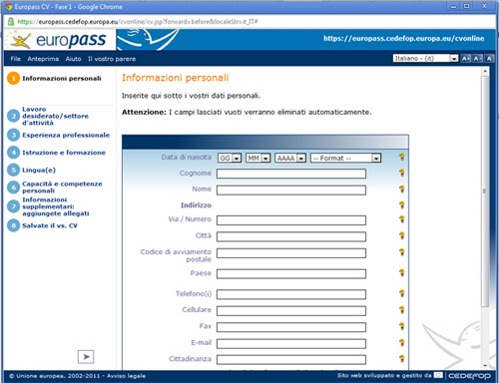Click the Cedefop logo in footer
499x383 pixels.
pyautogui.click(x=469, y=376)
